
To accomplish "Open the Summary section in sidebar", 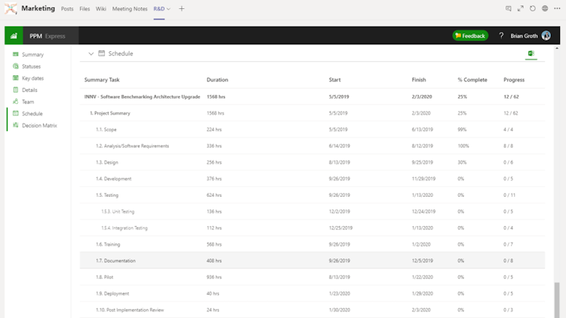I will click(32, 54).
